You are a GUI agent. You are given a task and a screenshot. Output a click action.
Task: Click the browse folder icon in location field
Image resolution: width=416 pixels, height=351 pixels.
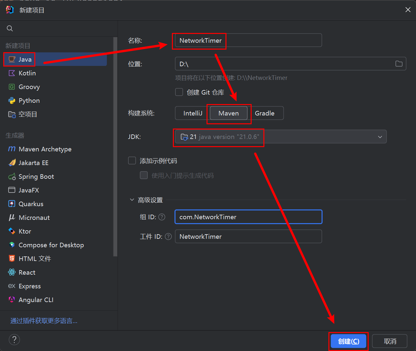tap(399, 64)
